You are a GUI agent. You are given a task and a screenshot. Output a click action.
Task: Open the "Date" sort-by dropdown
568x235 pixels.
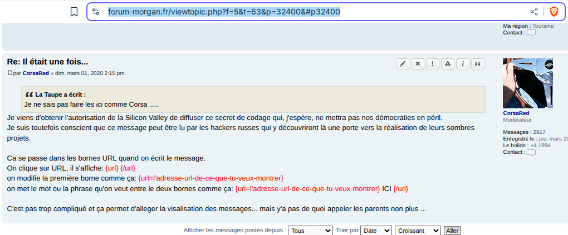click(x=376, y=231)
